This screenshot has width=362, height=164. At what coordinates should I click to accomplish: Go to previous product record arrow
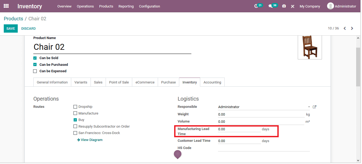[x=345, y=28]
